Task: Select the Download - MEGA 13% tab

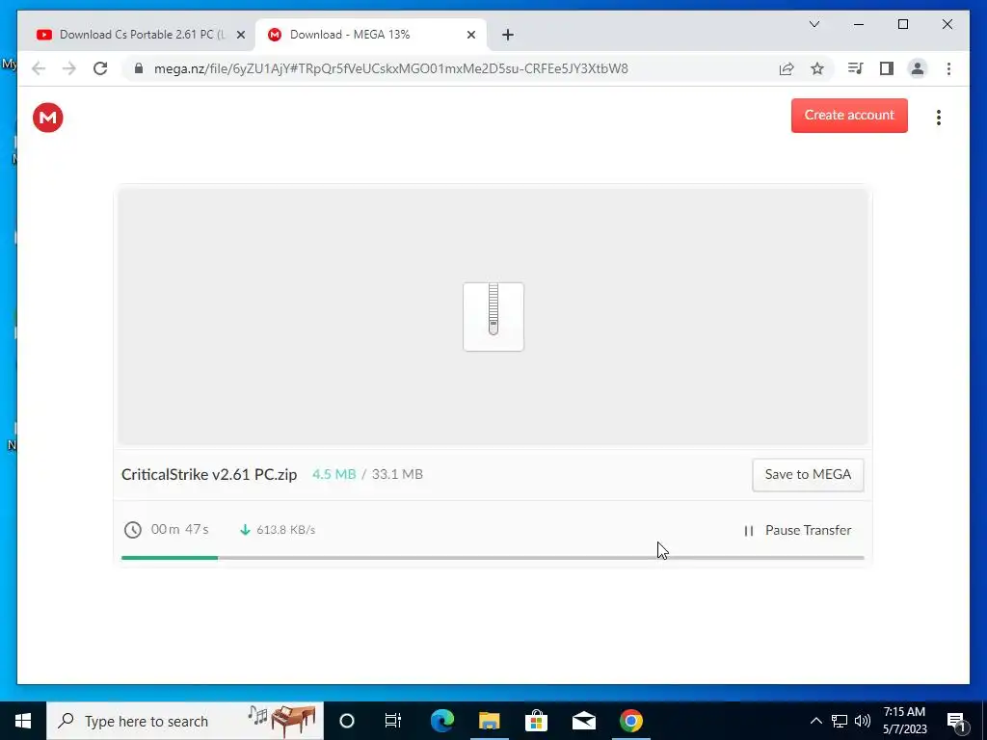Action: (370, 35)
